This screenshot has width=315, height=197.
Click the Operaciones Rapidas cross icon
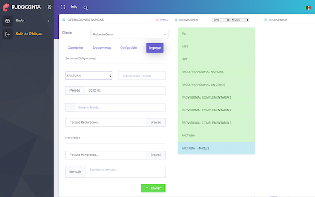[x=64, y=20]
